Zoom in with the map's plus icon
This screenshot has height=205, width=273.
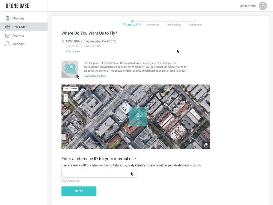click(66, 96)
